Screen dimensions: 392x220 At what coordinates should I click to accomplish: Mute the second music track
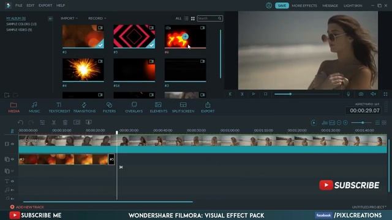[12, 199]
